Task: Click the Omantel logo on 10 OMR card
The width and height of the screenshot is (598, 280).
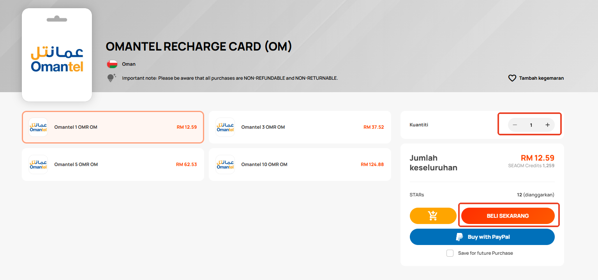Action: point(225,164)
